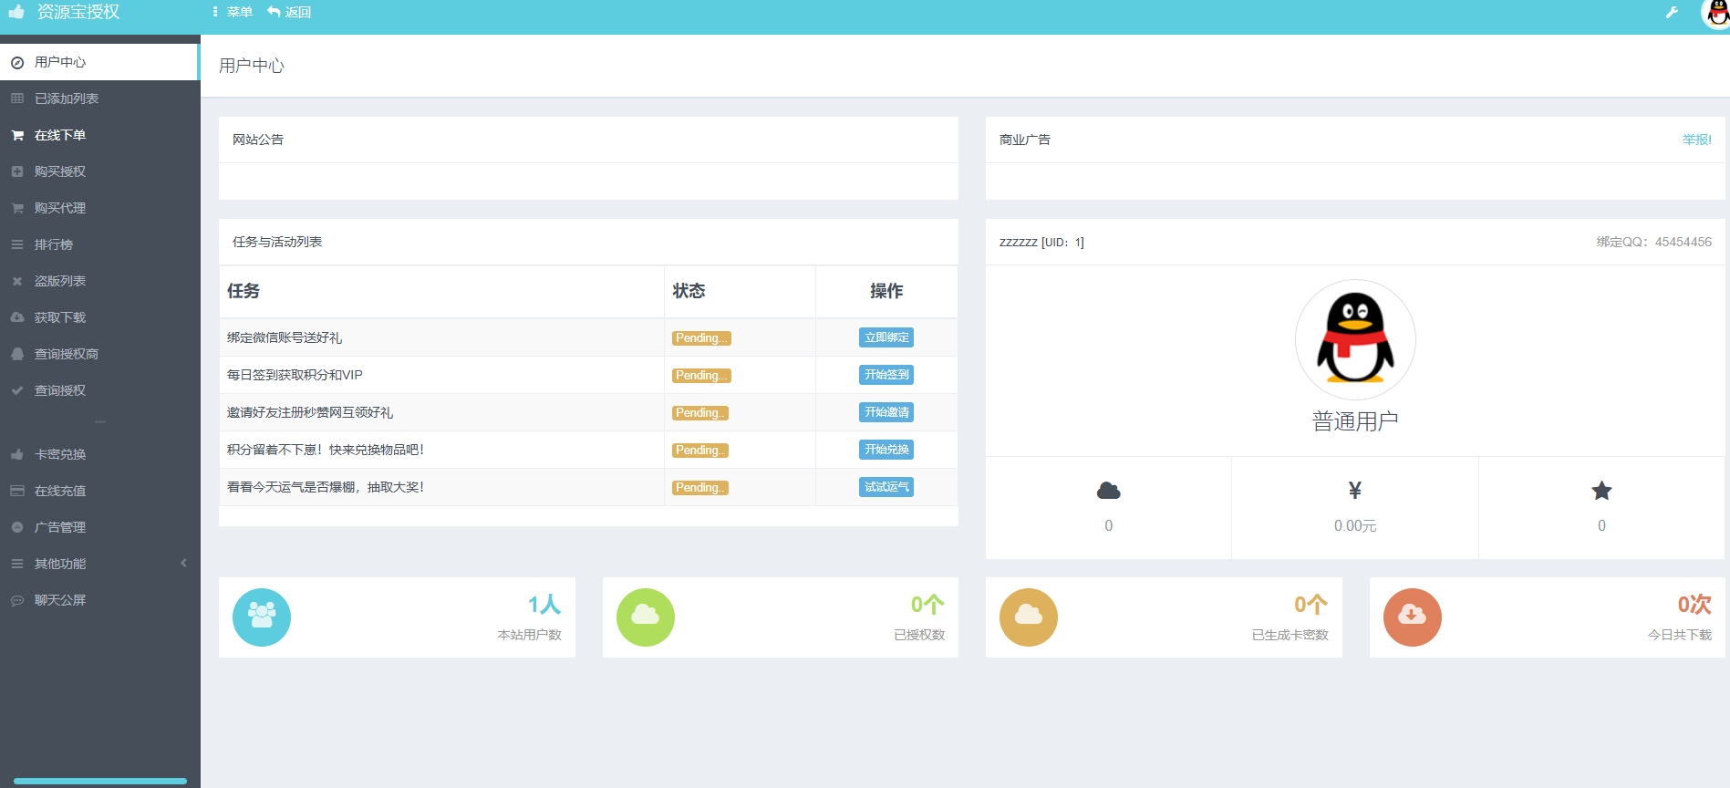Click the orange download cloud icon for 今日共下载

[x=1413, y=617]
